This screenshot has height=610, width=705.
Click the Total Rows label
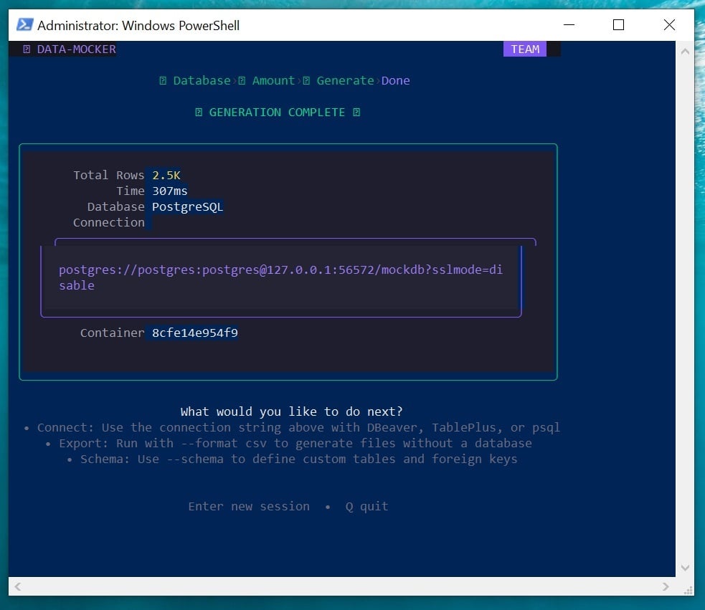tap(109, 176)
